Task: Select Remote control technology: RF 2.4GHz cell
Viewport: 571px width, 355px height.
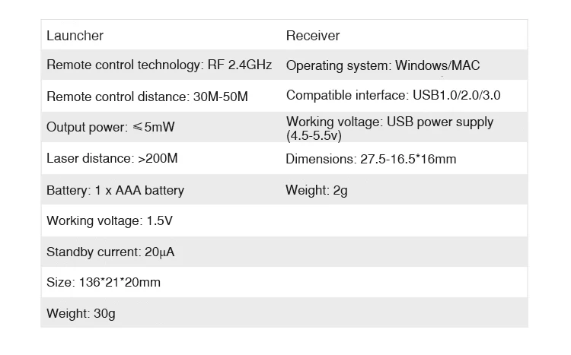Action: [159, 65]
